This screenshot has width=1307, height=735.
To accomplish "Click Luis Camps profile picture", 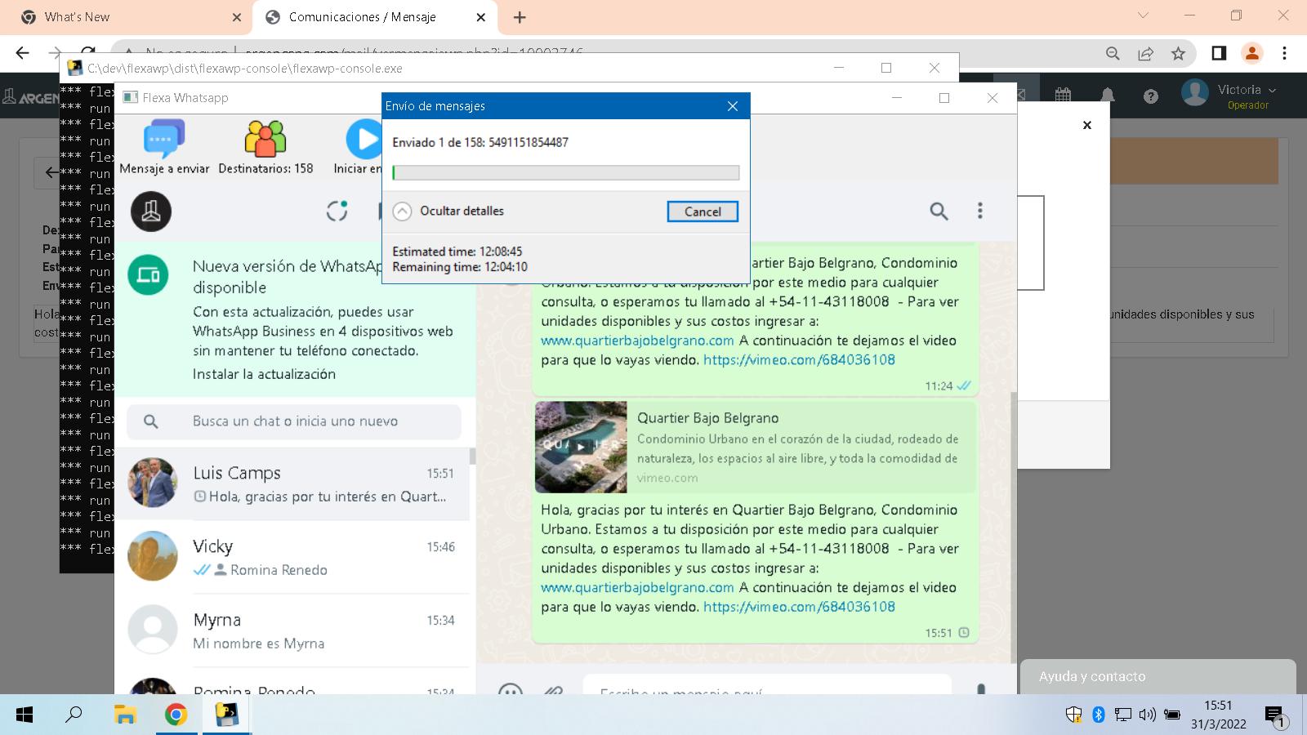I will pyautogui.click(x=153, y=483).
